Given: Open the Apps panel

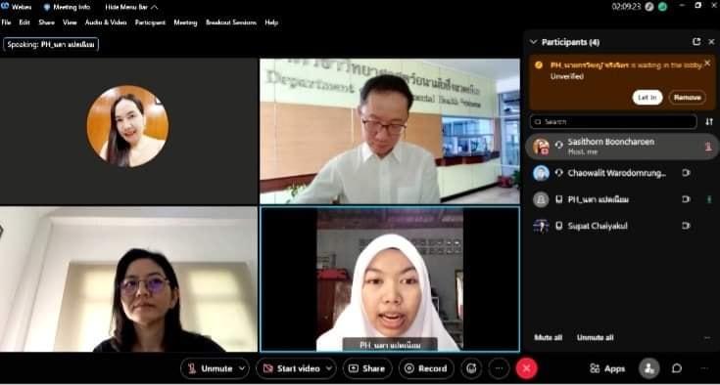Looking at the screenshot, I should click(x=607, y=368).
